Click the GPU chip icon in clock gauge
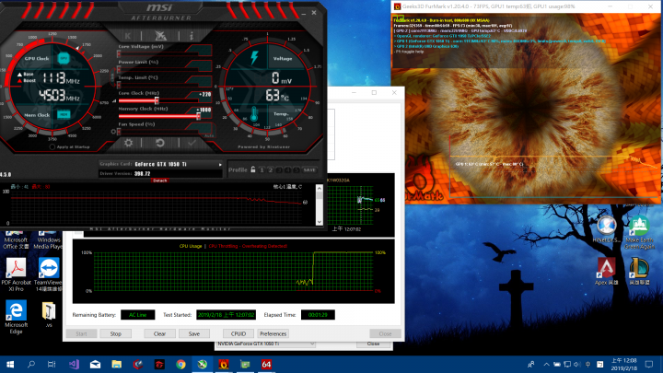 64,58
